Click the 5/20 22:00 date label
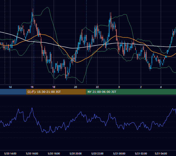This screenshot has width=176, height=156. [97, 153]
